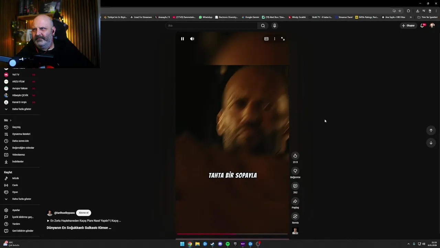This screenshot has width=440, height=248.
Task: Show hidden system tray icons
Action: pyautogui.click(x=408, y=244)
